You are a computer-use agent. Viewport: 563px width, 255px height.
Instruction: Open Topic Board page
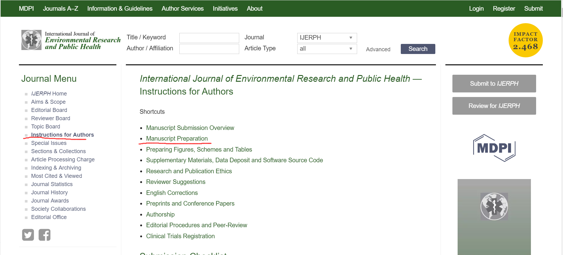point(46,127)
